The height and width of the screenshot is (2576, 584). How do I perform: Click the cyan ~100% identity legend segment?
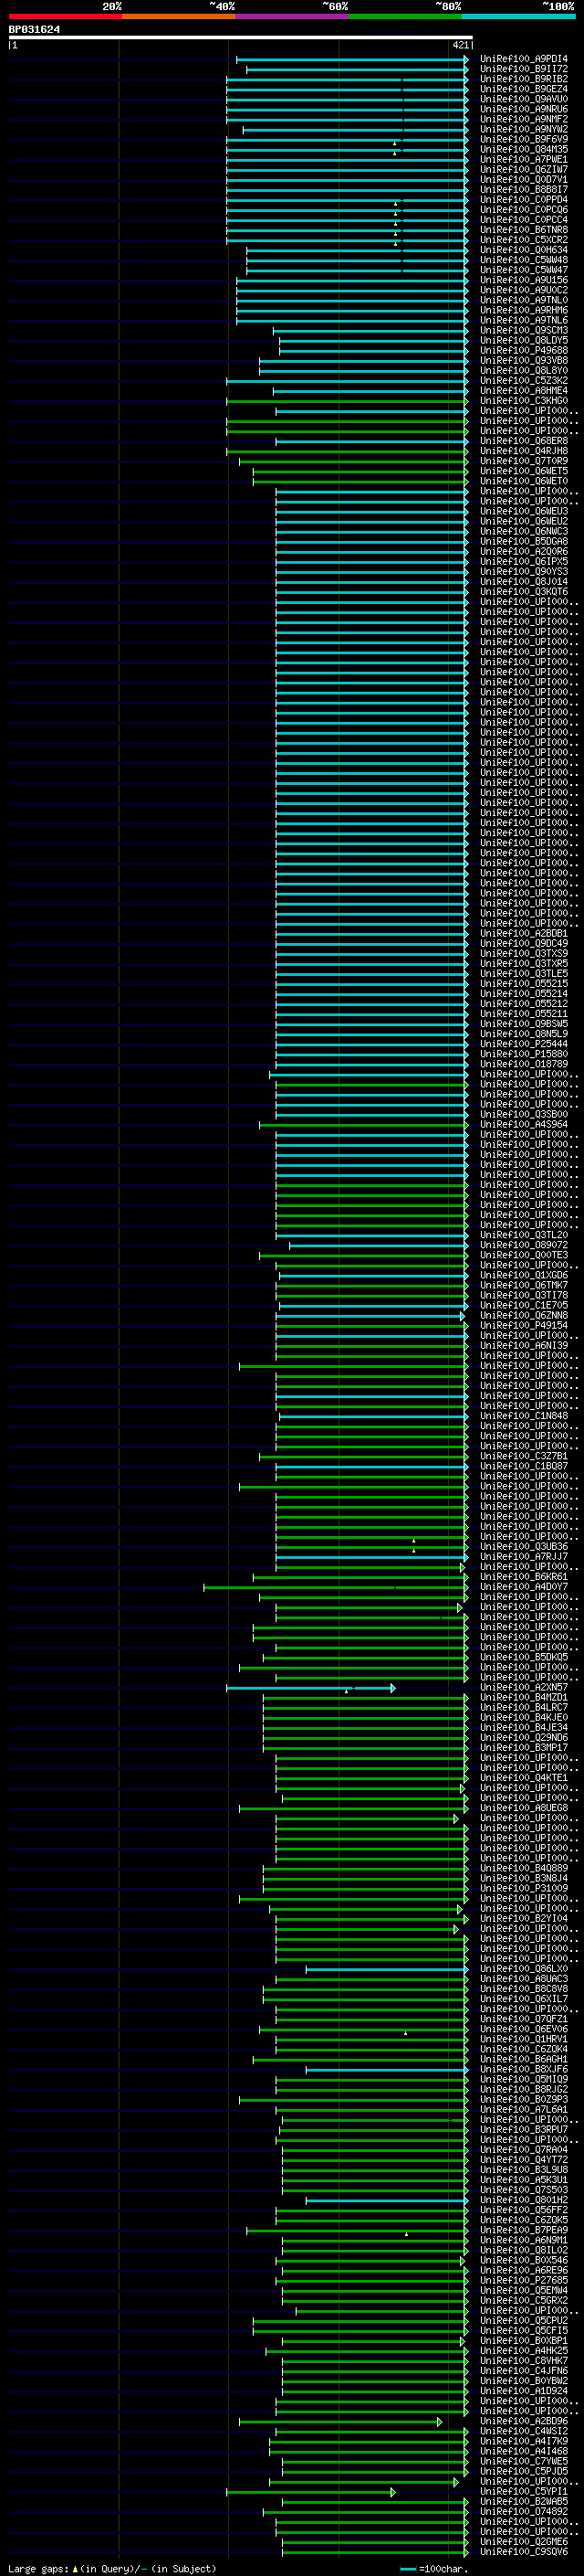pos(518,16)
